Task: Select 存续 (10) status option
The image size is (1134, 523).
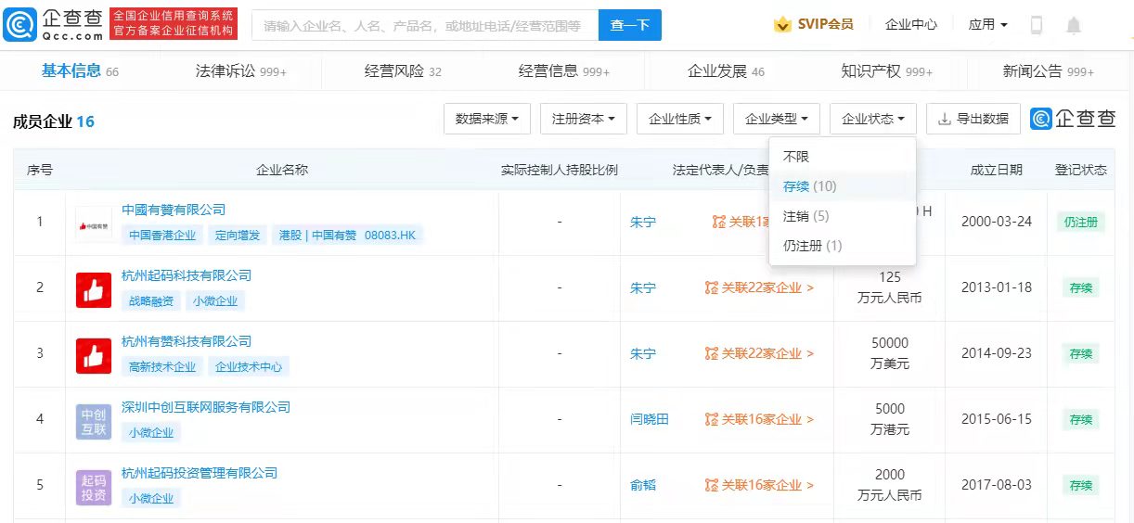Action: (x=843, y=186)
